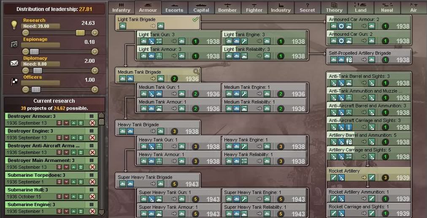
Task: Click the Research lightbulb icon
Action: click(14, 24)
